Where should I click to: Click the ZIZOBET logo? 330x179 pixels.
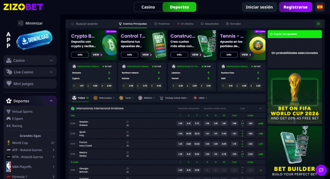[x=23, y=7]
